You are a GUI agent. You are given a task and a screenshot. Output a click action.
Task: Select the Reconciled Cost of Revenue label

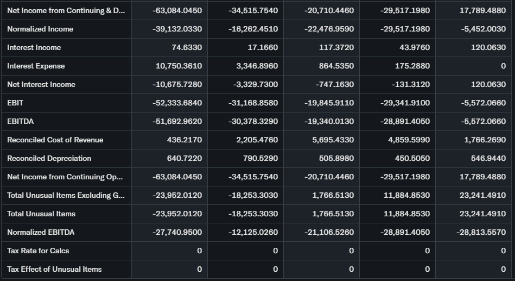(x=55, y=140)
